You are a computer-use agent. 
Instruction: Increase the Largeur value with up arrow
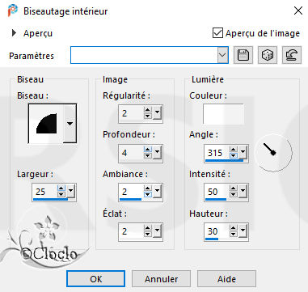(61, 188)
